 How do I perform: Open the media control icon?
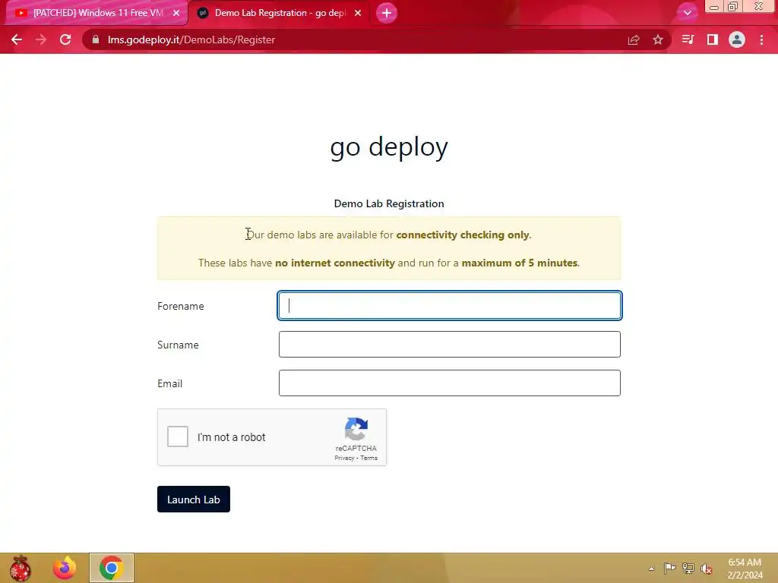(688, 39)
